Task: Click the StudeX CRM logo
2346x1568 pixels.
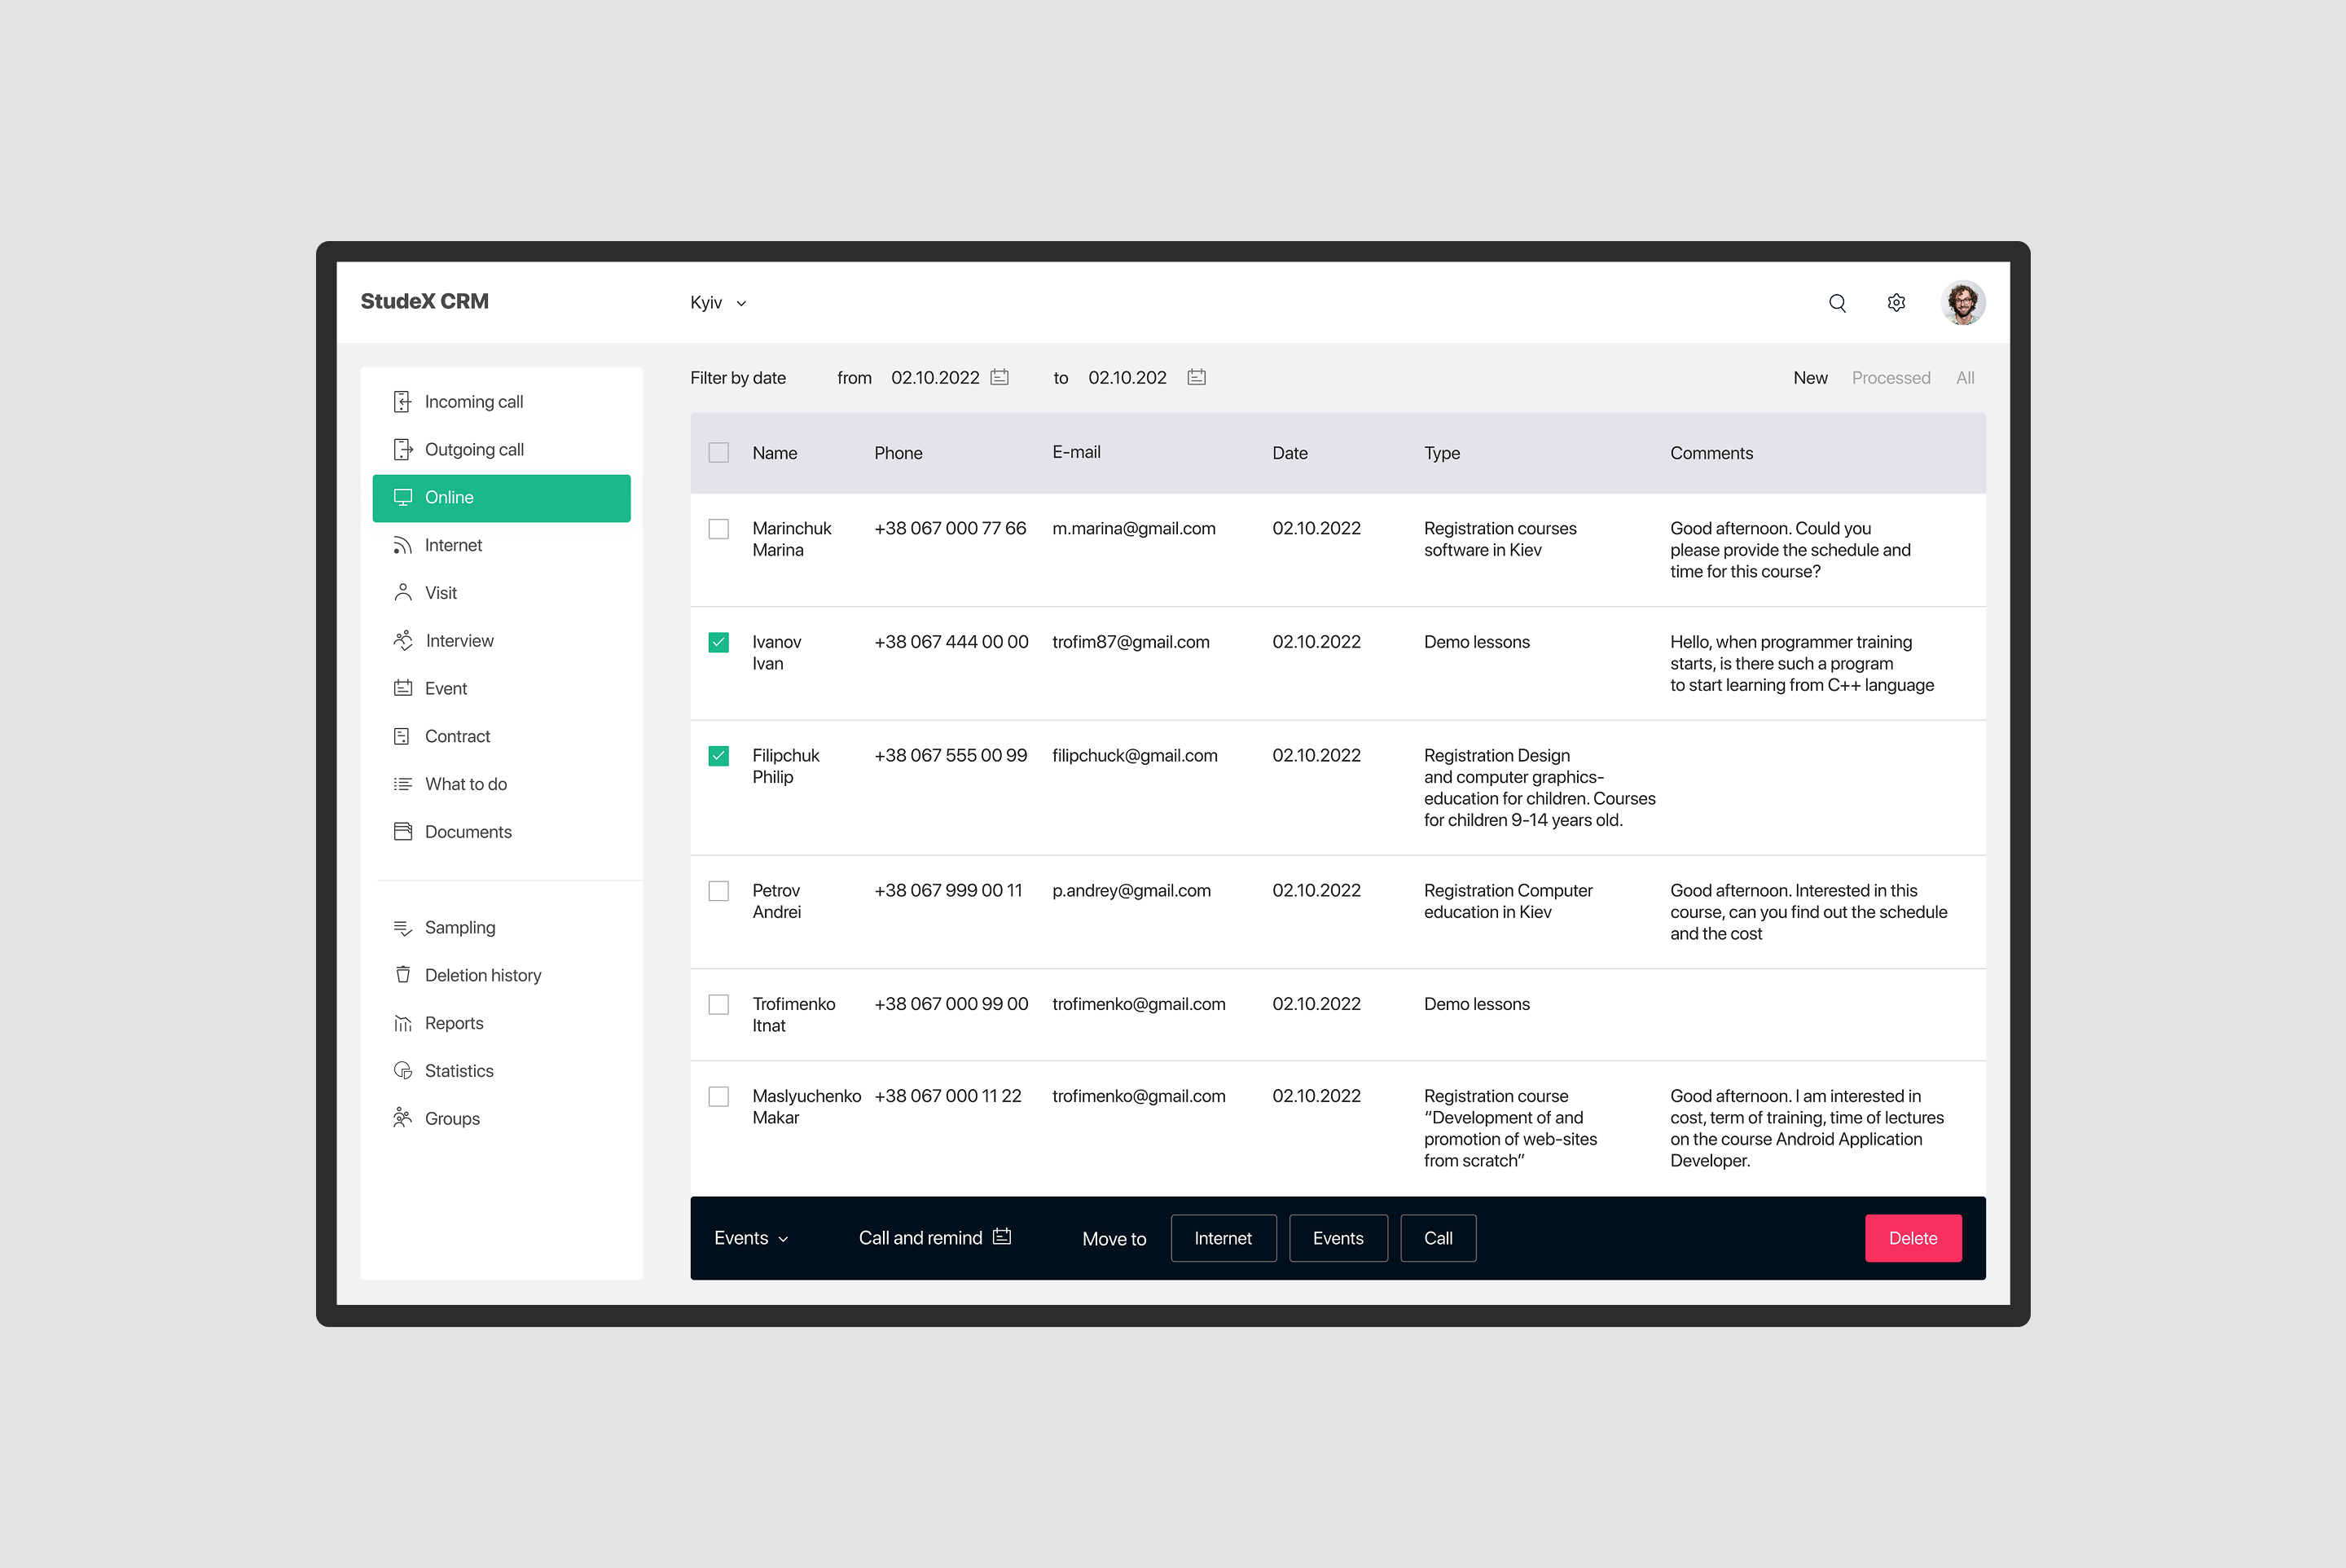Action: click(425, 302)
